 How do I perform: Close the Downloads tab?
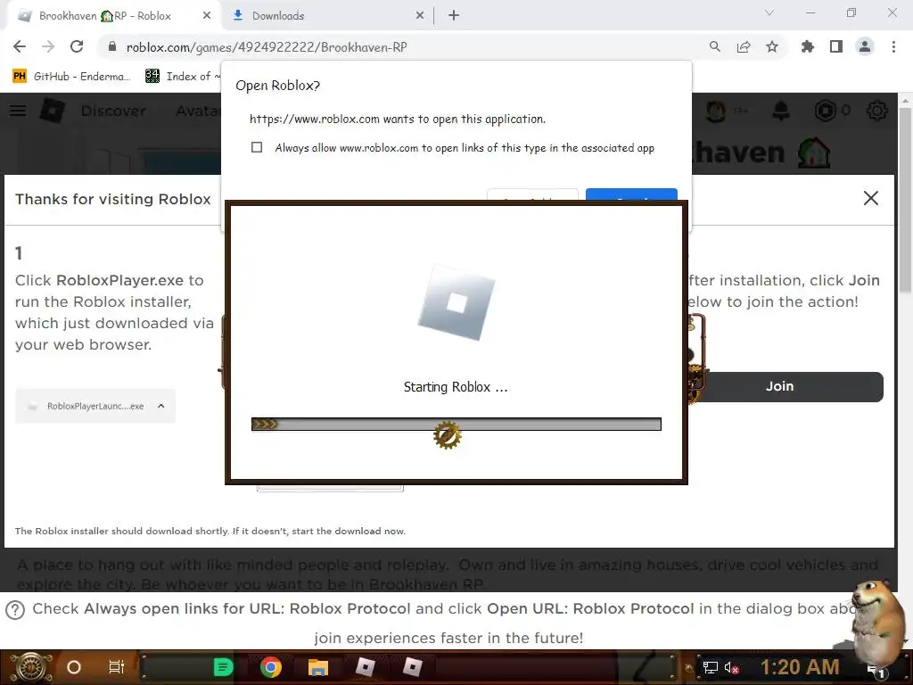point(419,16)
